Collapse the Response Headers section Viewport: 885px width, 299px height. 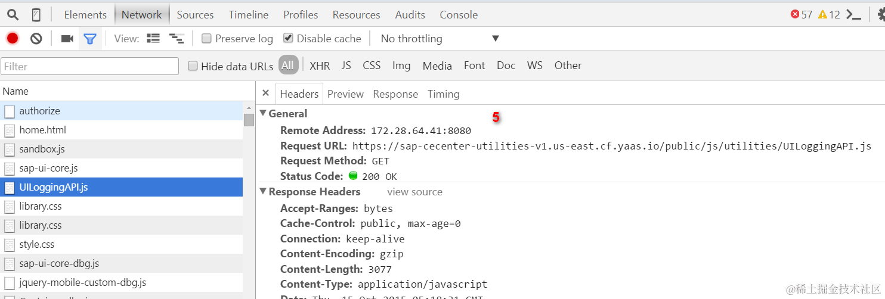point(263,192)
